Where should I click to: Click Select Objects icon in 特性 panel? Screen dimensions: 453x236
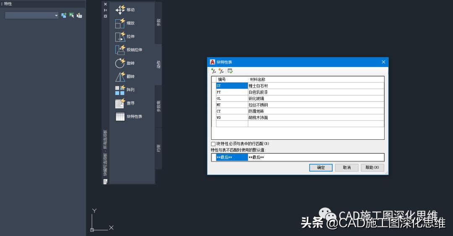(71, 15)
